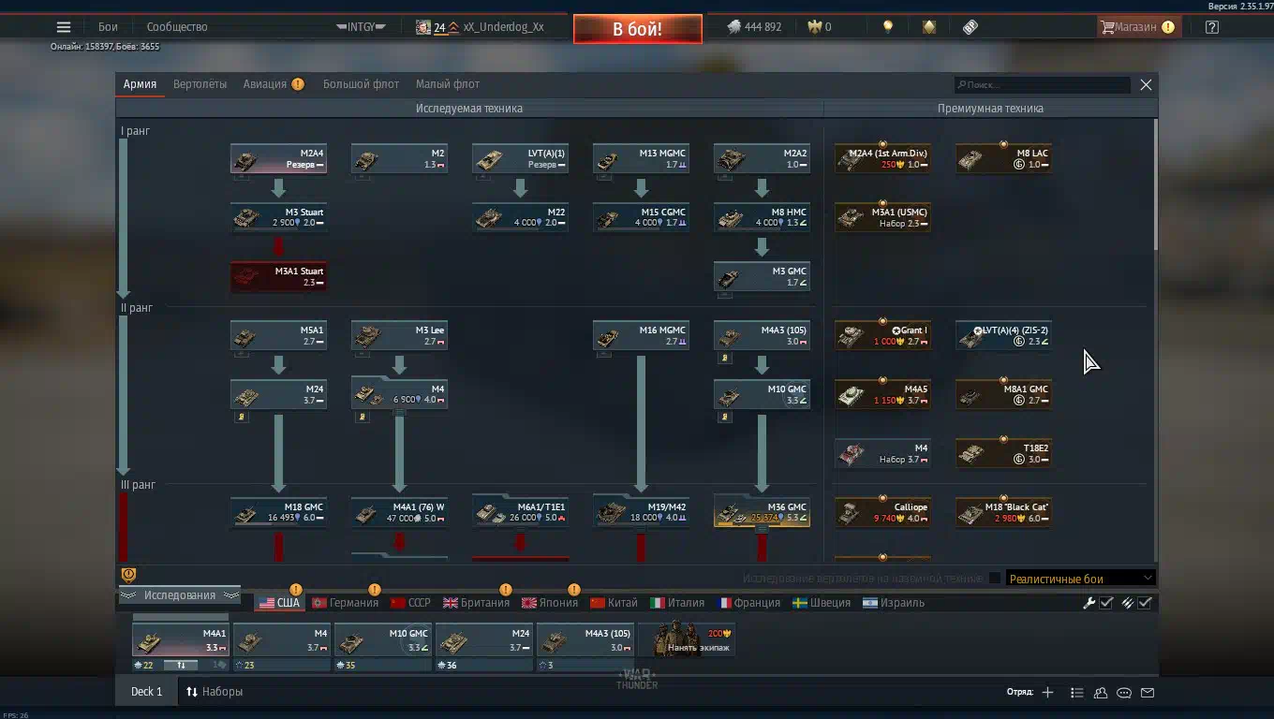Switch to the Вертолёты tab
The height and width of the screenshot is (719, 1274).
[x=200, y=84]
